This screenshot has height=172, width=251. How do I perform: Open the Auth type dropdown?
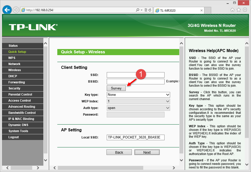[x=138, y=108]
